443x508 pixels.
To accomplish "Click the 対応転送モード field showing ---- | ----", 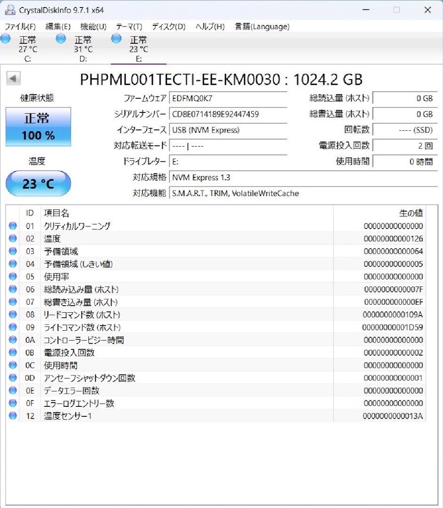I will coord(228,146).
